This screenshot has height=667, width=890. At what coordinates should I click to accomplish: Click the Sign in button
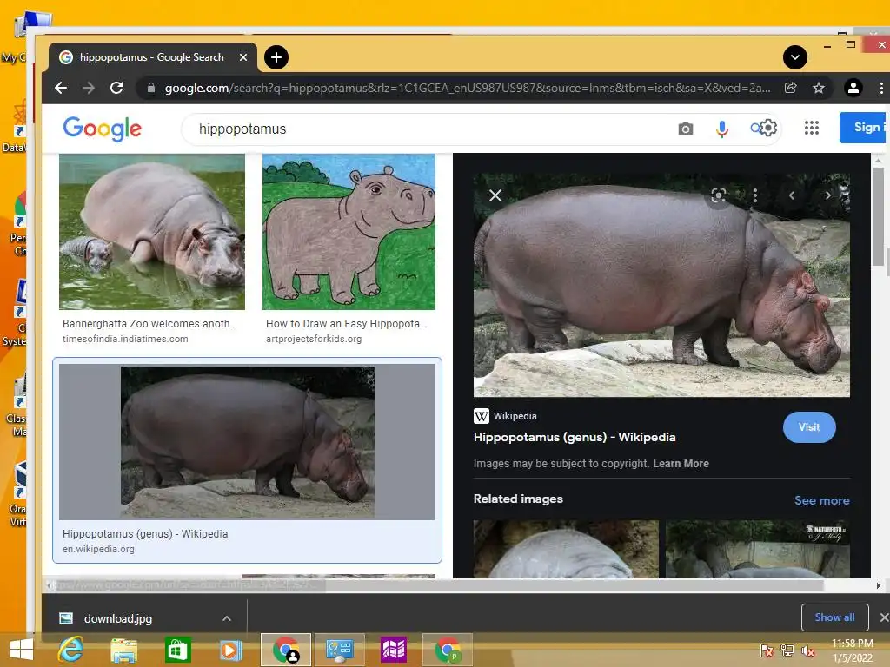(864, 127)
